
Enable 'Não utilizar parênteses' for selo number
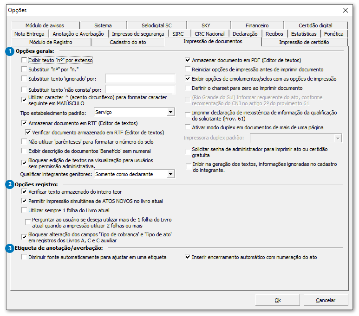(x=24, y=142)
